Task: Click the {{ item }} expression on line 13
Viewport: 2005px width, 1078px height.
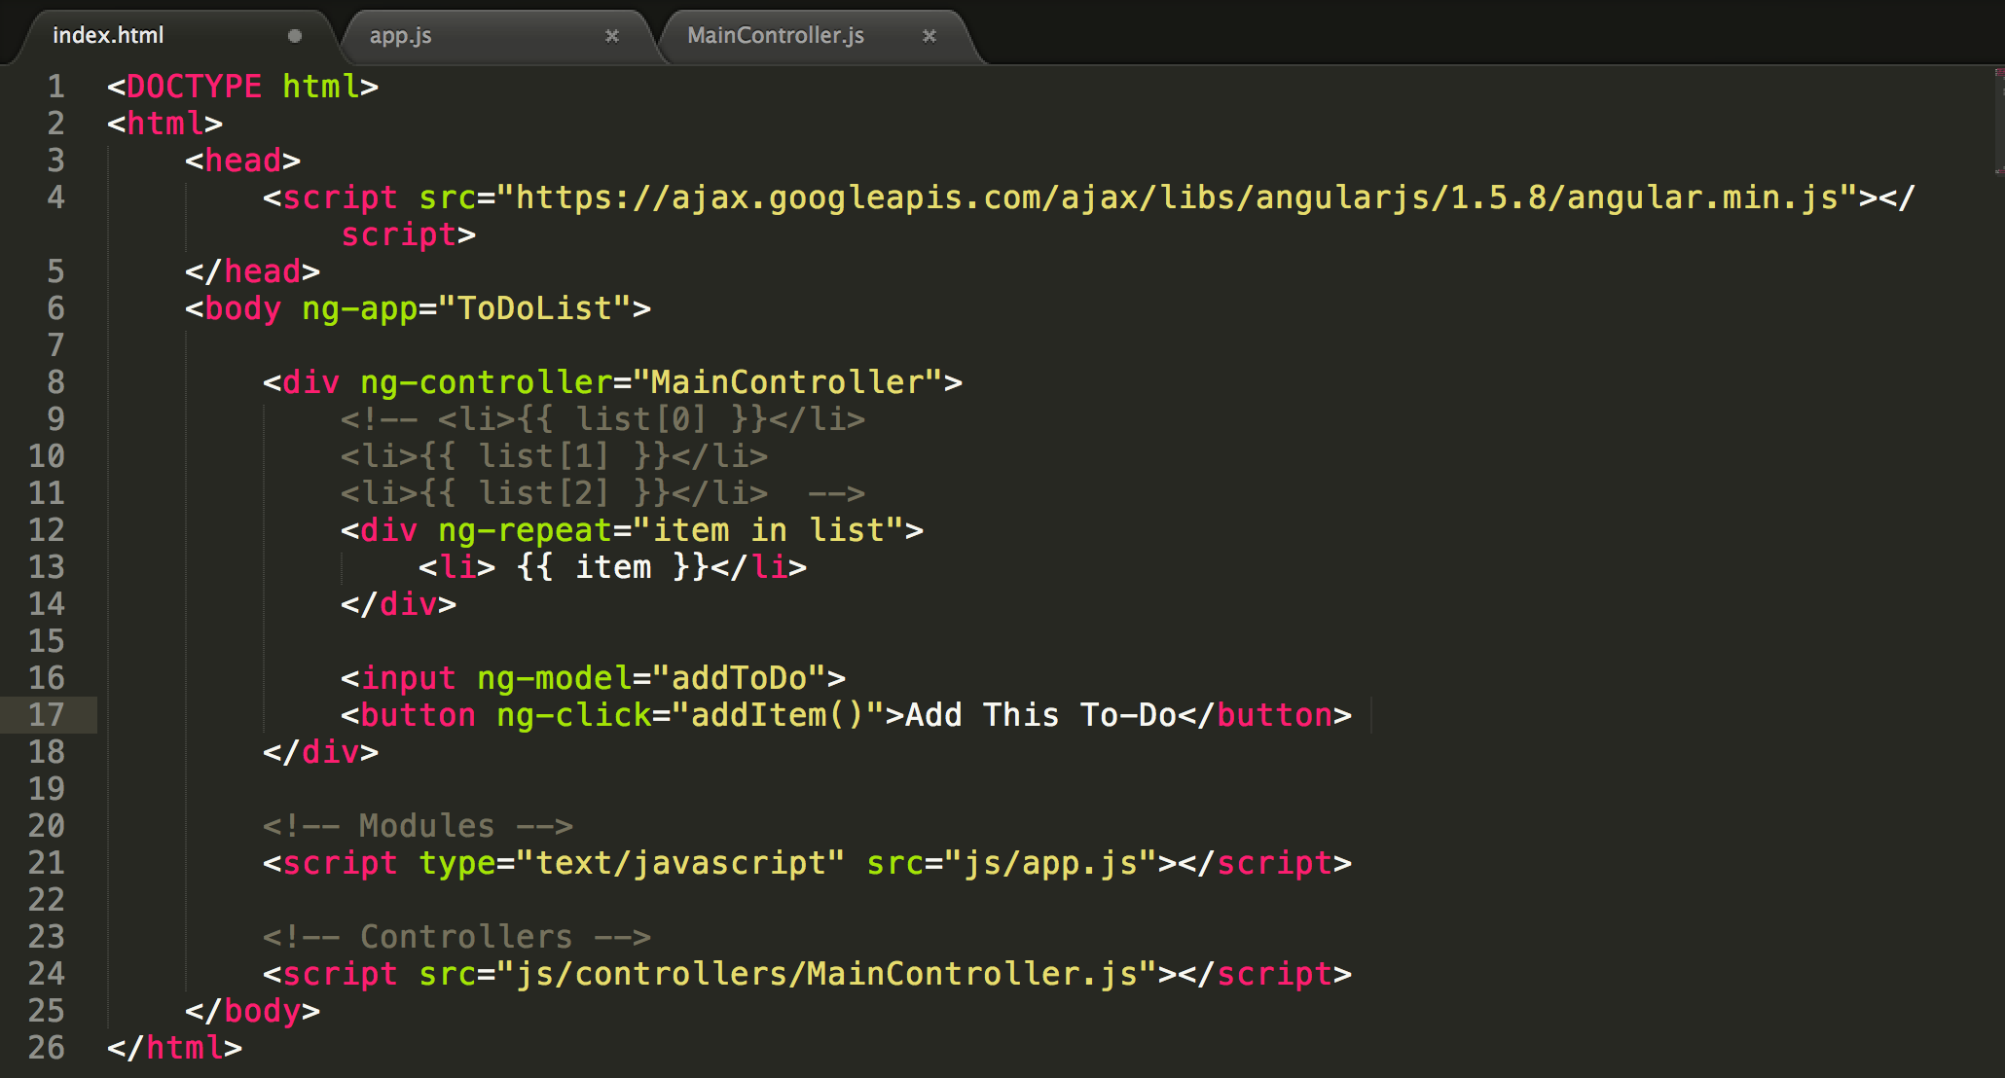Action: tap(613, 566)
